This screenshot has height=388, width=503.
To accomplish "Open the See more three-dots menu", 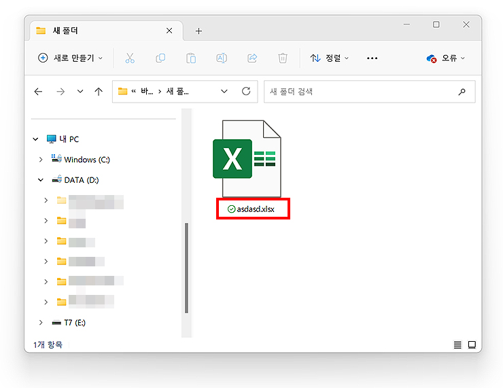I will pyautogui.click(x=372, y=58).
